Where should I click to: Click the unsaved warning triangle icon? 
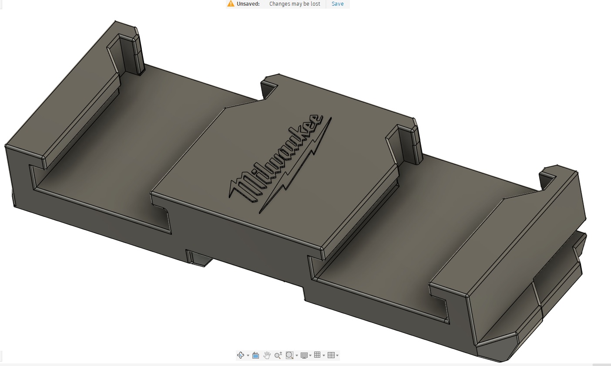click(231, 3)
